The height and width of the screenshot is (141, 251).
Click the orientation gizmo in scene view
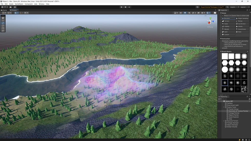(210, 21)
